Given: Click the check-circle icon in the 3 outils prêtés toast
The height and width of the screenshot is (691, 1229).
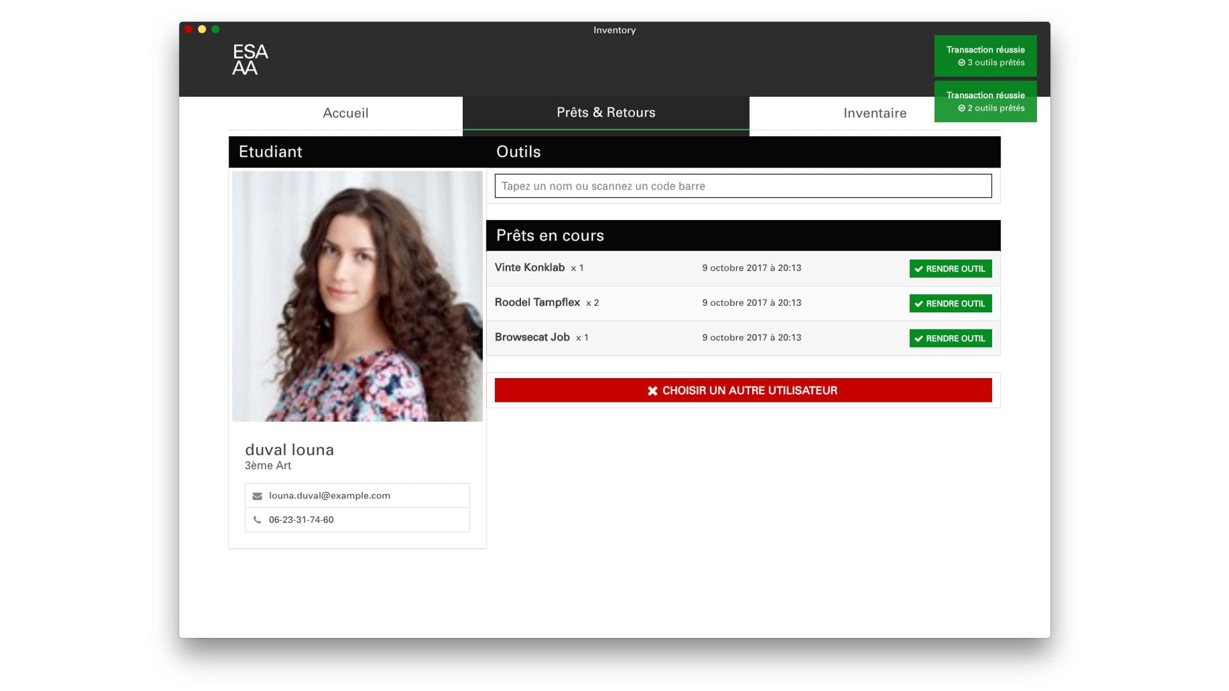Looking at the screenshot, I should [961, 63].
